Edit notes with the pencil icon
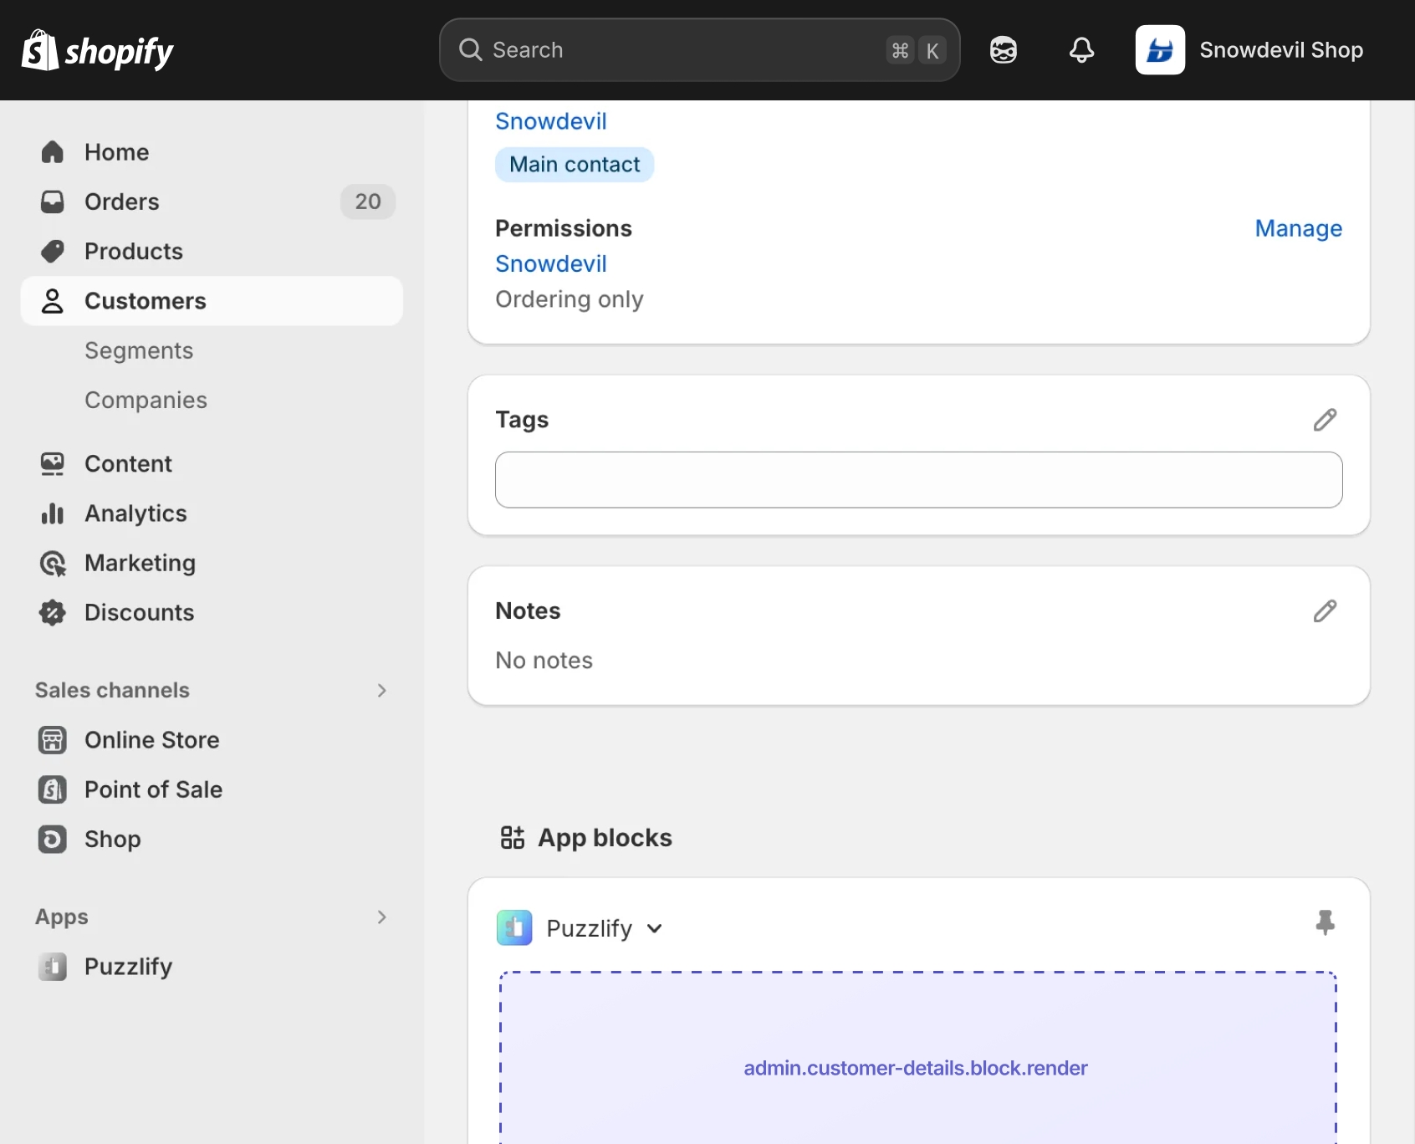This screenshot has height=1144, width=1415. tap(1325, 611)
